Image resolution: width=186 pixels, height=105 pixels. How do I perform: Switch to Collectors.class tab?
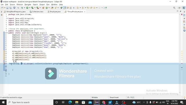pyautogui.click(x=37, y=12)
